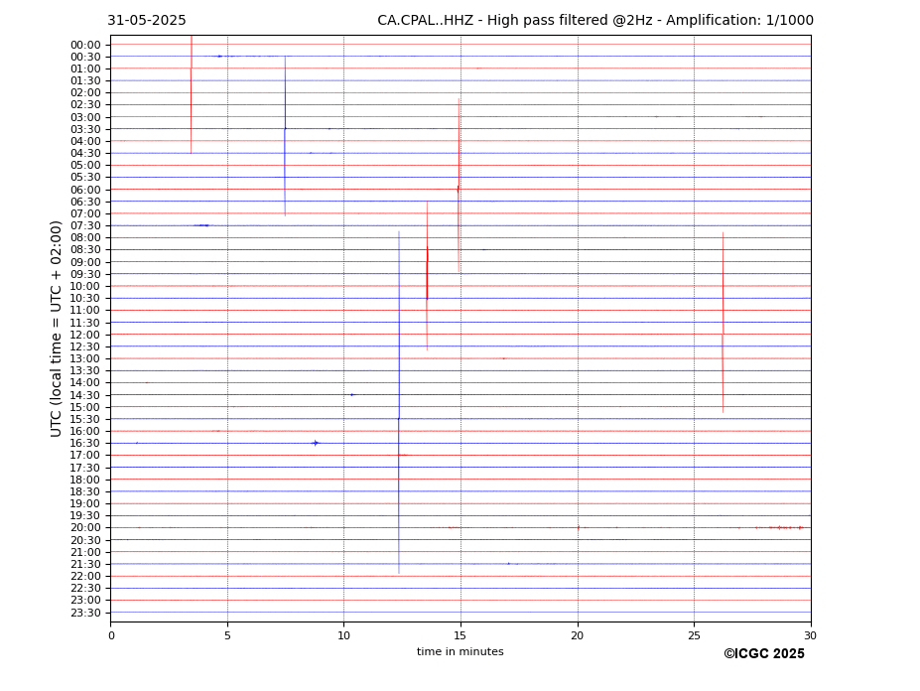The width and height of the screenshot is (920, 691).
Task: Select the 02:30 time row label
Action: (85, 104)
